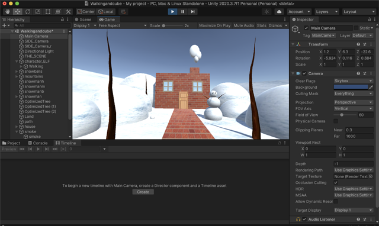
Task: Enable the Physical Camera checkbox
Action: pyautogui.click(x=336, y=121)
